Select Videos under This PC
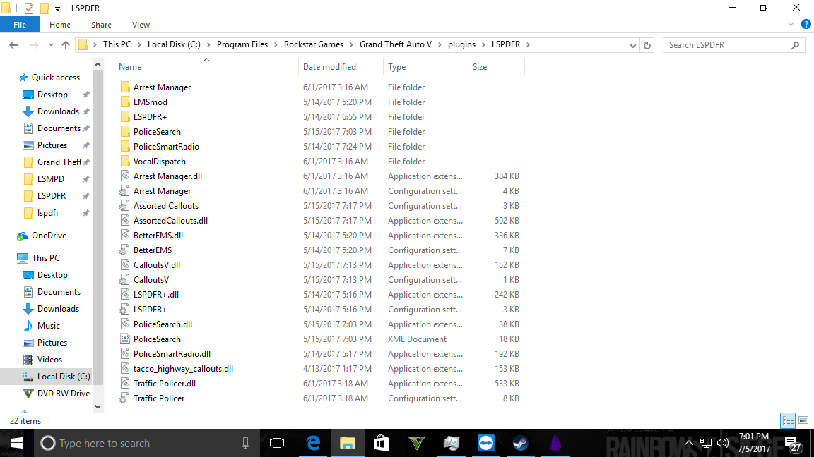The image size is (814, 457). click(x=49, y=360)
